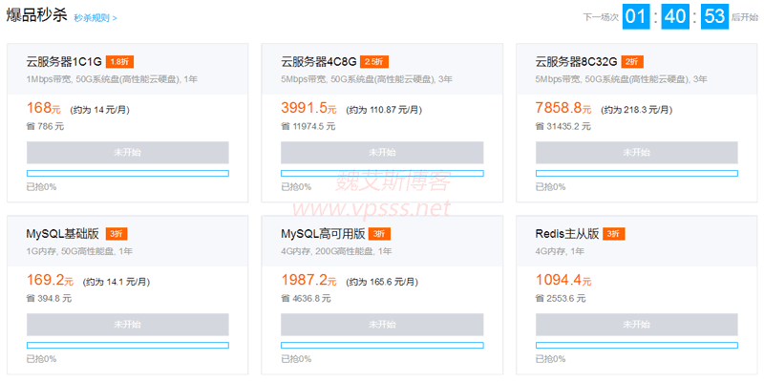The width and height of the screenshot is (764, 383).
Task: Click the 省 394.8 元 savings text
Action: (x=50, y=299)
